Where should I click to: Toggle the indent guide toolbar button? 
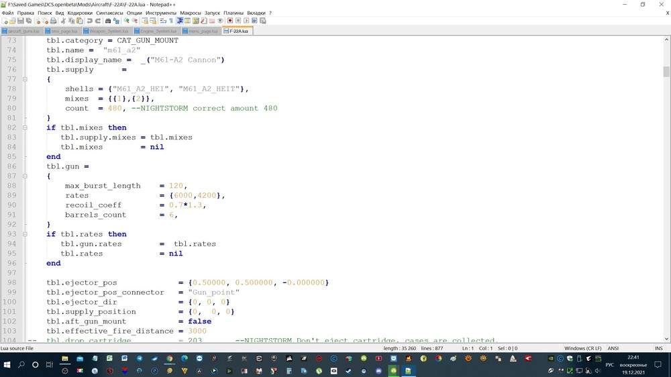tap(180, 21)
